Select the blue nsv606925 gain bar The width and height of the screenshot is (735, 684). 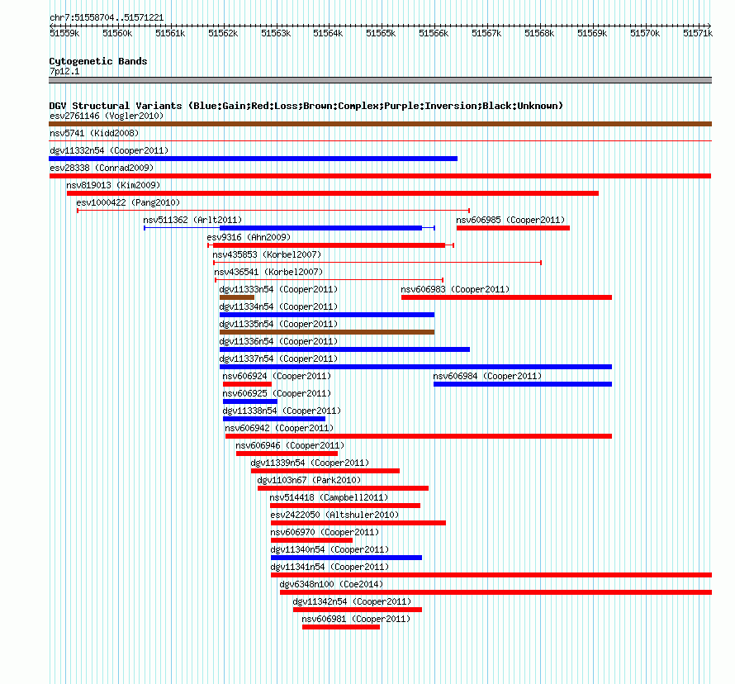point(250,401)
